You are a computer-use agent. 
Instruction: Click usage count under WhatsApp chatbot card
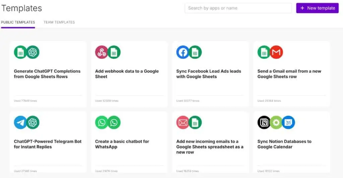pyautogui.click(x=106, y=171)
